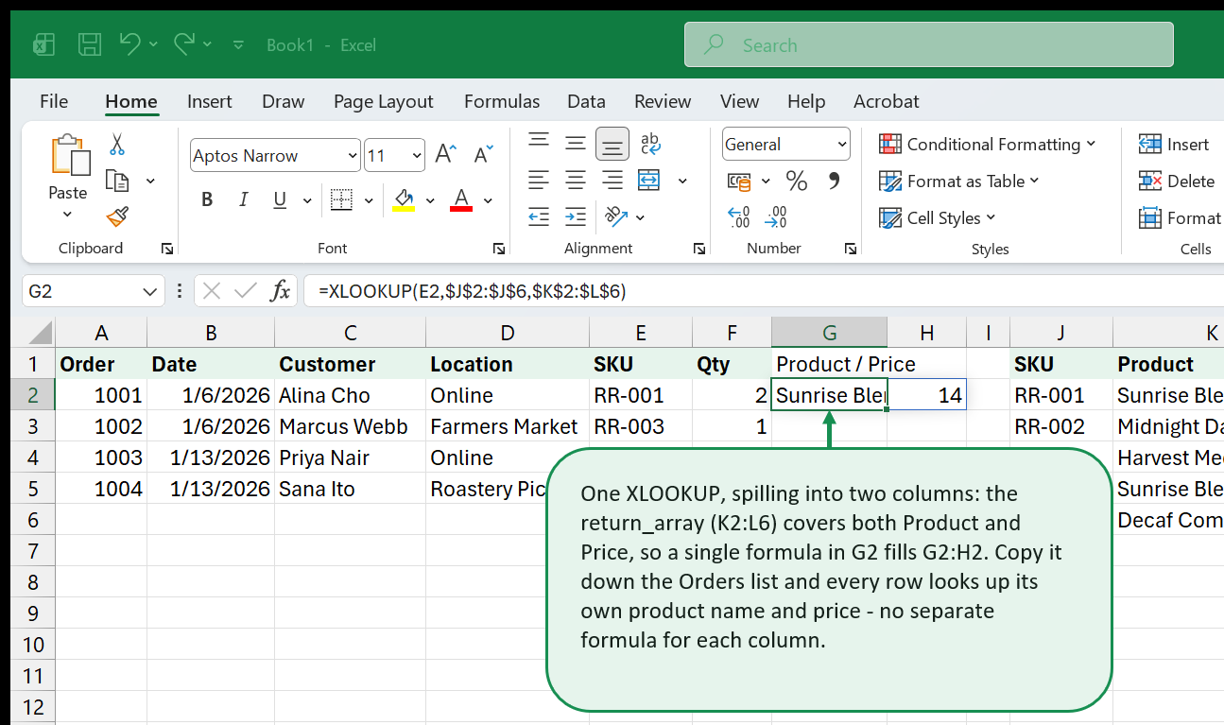Apply the yellow fill color
Screen dimensions: 1224x725
405,199
